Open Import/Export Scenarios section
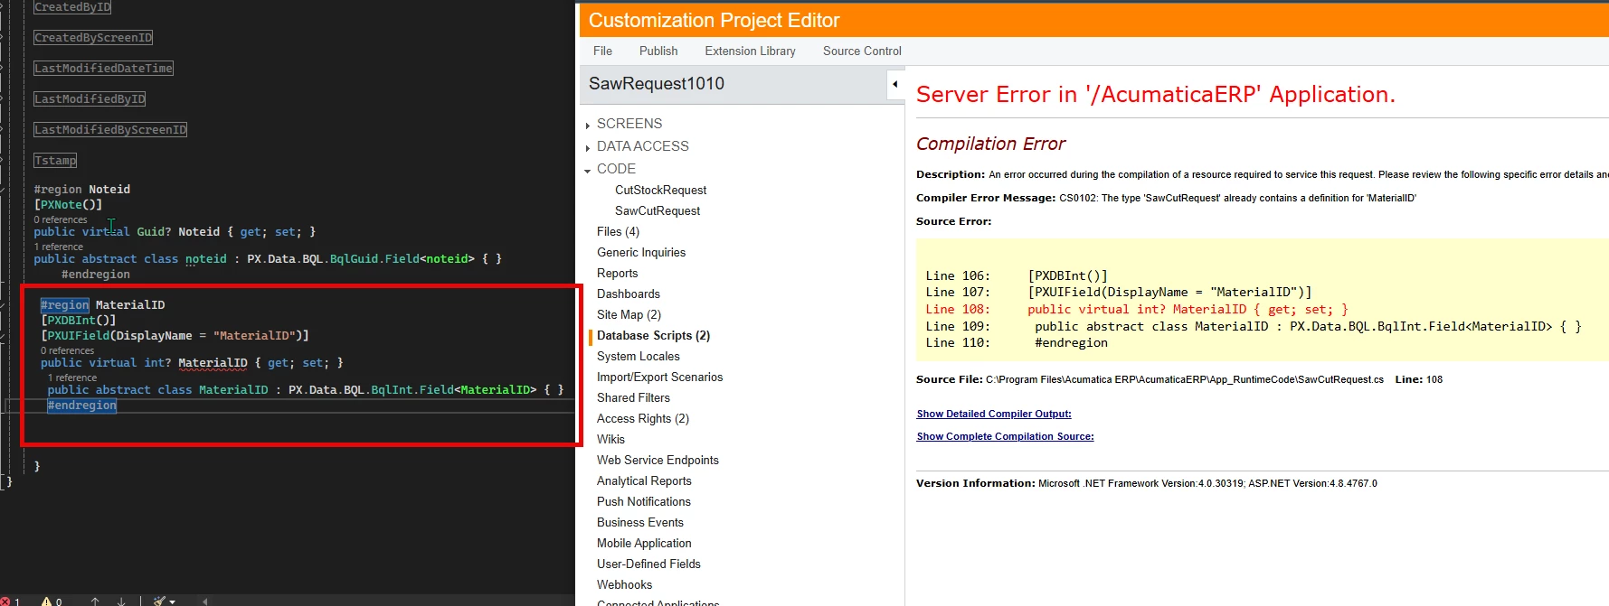The width and height of the screenshot is (1609, 606). (x=660, y=377)
